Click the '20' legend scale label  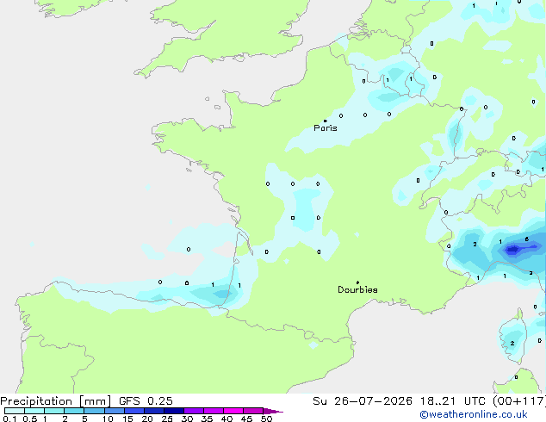pyautogui.click(x=147, y=419)
